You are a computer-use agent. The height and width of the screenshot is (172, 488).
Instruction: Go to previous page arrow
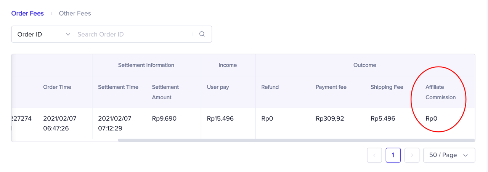[x=374, y=155]
